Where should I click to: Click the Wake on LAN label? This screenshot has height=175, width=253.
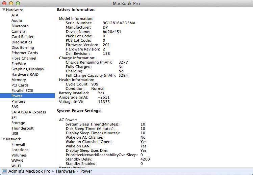(78, 146)
